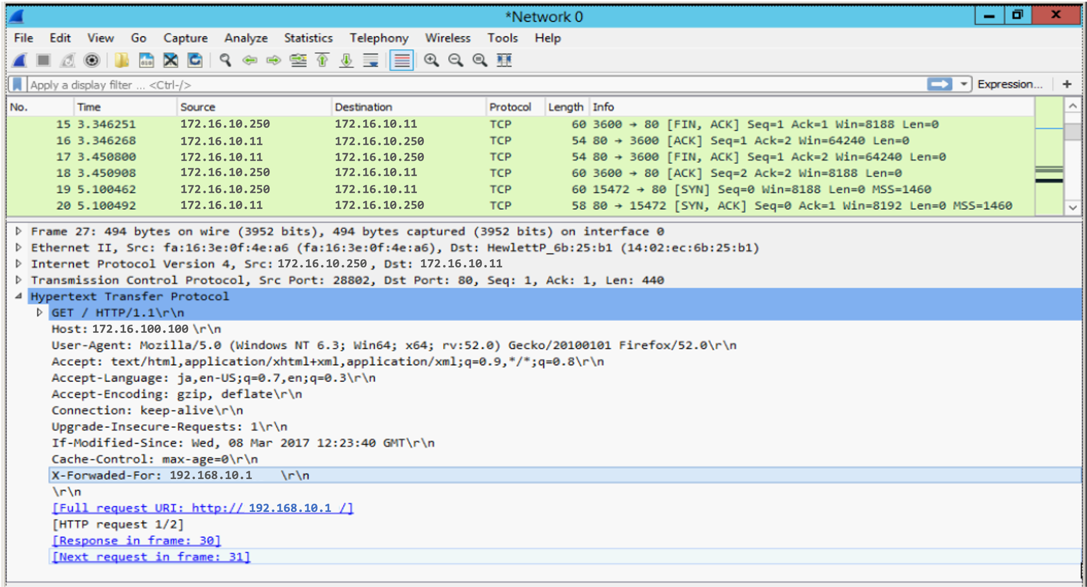Click into the display filter field
Screen dimensions: 1087x587
(x=464, y=85)
